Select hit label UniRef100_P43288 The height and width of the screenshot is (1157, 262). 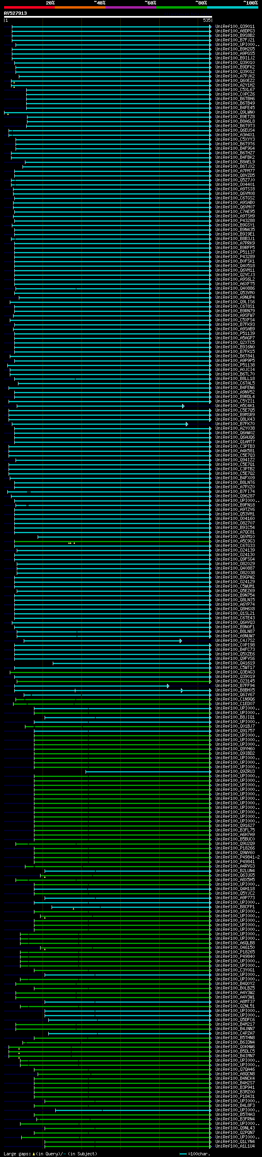click(x=235, y=220)
